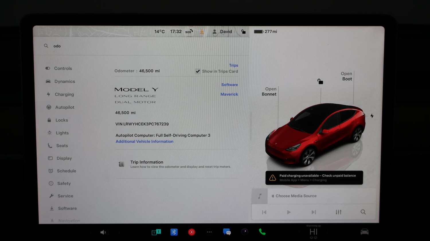430x241 pixels.
Task: Select Schedule in the sidebar
Action: [62, 171]
